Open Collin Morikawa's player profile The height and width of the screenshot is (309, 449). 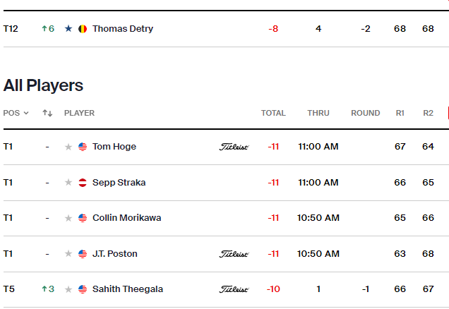pos(127,218)
